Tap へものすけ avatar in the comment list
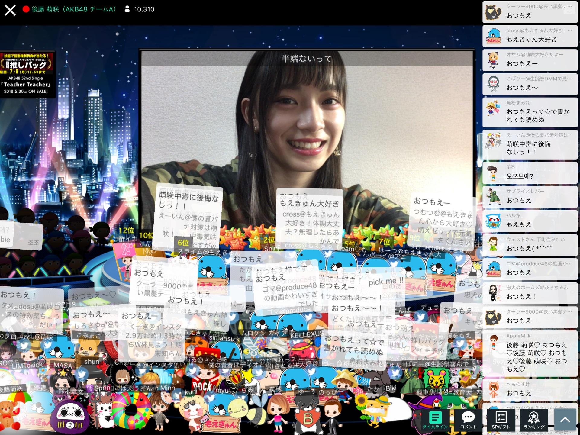580x435 pixels. click(x=493, y=390)
